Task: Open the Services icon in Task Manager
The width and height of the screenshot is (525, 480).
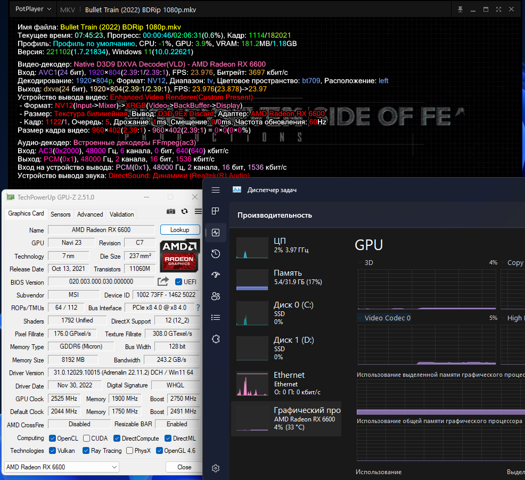Action: [216, 339]
